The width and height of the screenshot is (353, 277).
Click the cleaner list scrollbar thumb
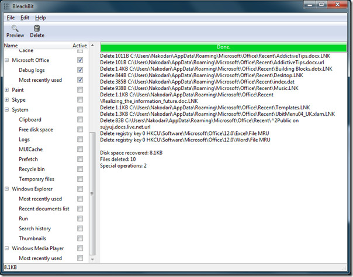[x=92, y=193]
